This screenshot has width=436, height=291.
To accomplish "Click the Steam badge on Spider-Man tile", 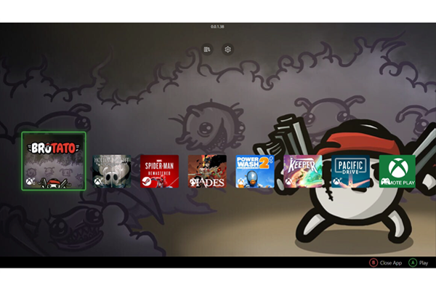I will point(146,183).
